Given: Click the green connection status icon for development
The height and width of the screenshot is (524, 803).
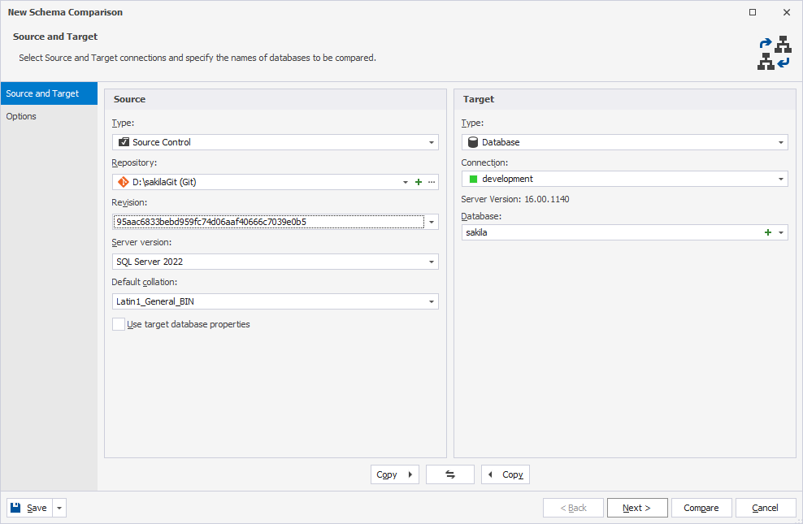Looking at the screenshot, I should pos(475,177).
